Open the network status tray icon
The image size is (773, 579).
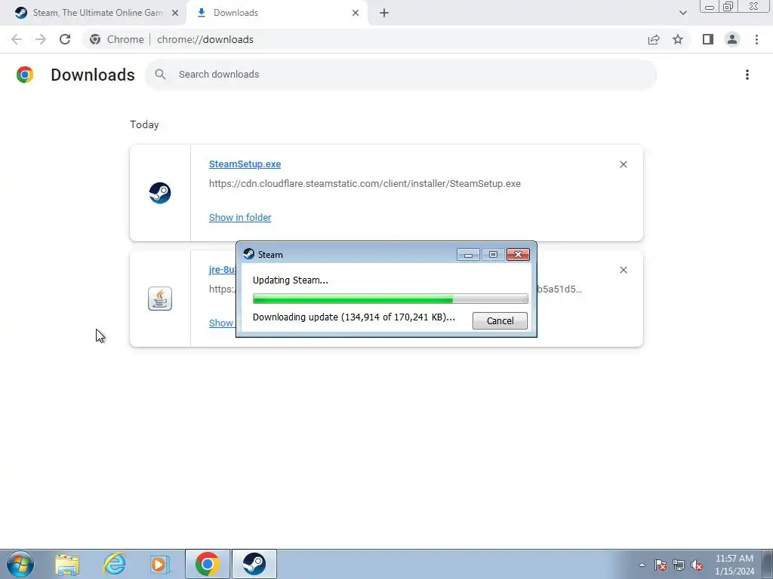(x=679, y=565)
